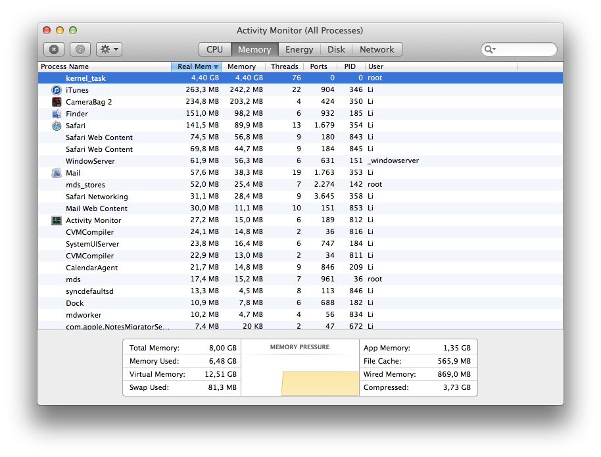Click the File Cache 565,9 MB value
The image size is (601, 457).
[x=454, y=361]
